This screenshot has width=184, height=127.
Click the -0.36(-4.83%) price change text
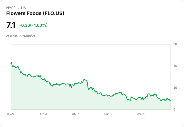tap(33, 25)
